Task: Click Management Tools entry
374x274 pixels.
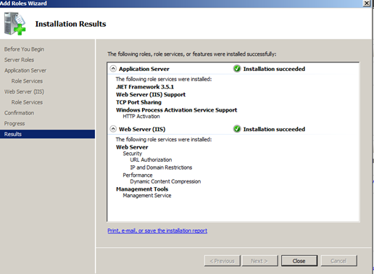Action: 142,189
